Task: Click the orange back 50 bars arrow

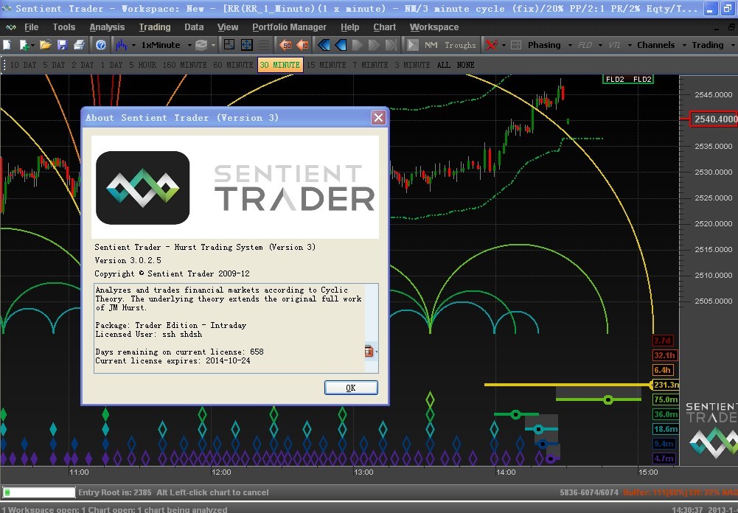Action: [285, 45]
